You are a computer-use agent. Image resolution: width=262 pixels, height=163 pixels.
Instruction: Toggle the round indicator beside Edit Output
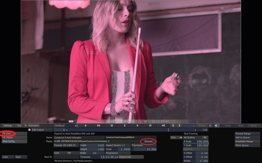pos(29,130)
